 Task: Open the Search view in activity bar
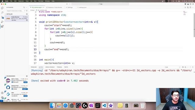(x=2, y=13)
